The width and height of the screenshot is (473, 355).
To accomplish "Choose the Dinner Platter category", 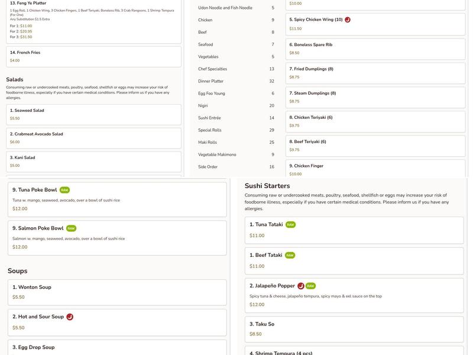I will click(210, 81).
